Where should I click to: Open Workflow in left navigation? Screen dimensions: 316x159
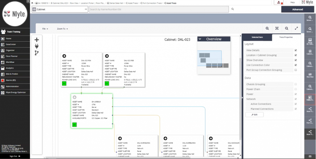point(15,62)
